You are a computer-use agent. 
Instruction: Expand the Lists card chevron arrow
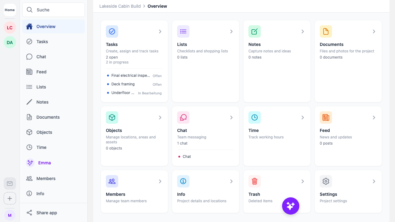(231, 31)
